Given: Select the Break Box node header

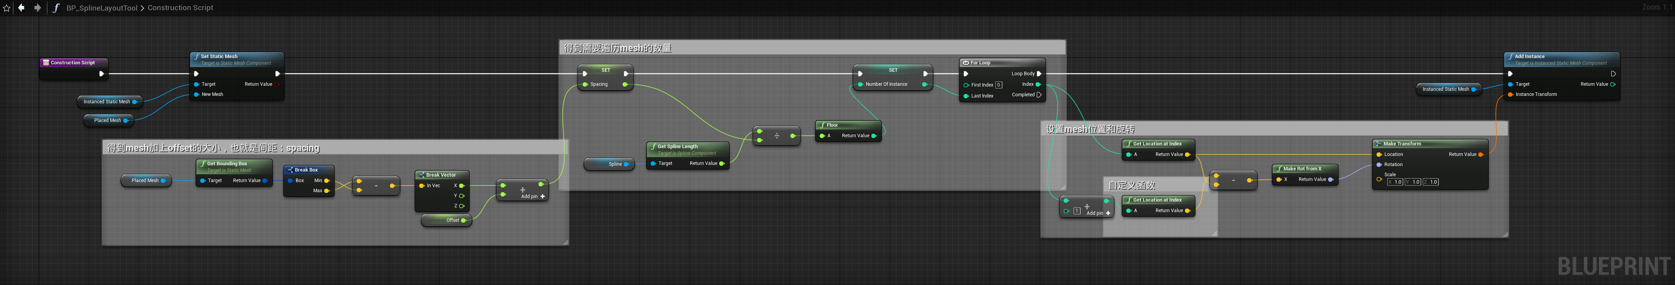Looking at the screenshot, I should (309, 170).
